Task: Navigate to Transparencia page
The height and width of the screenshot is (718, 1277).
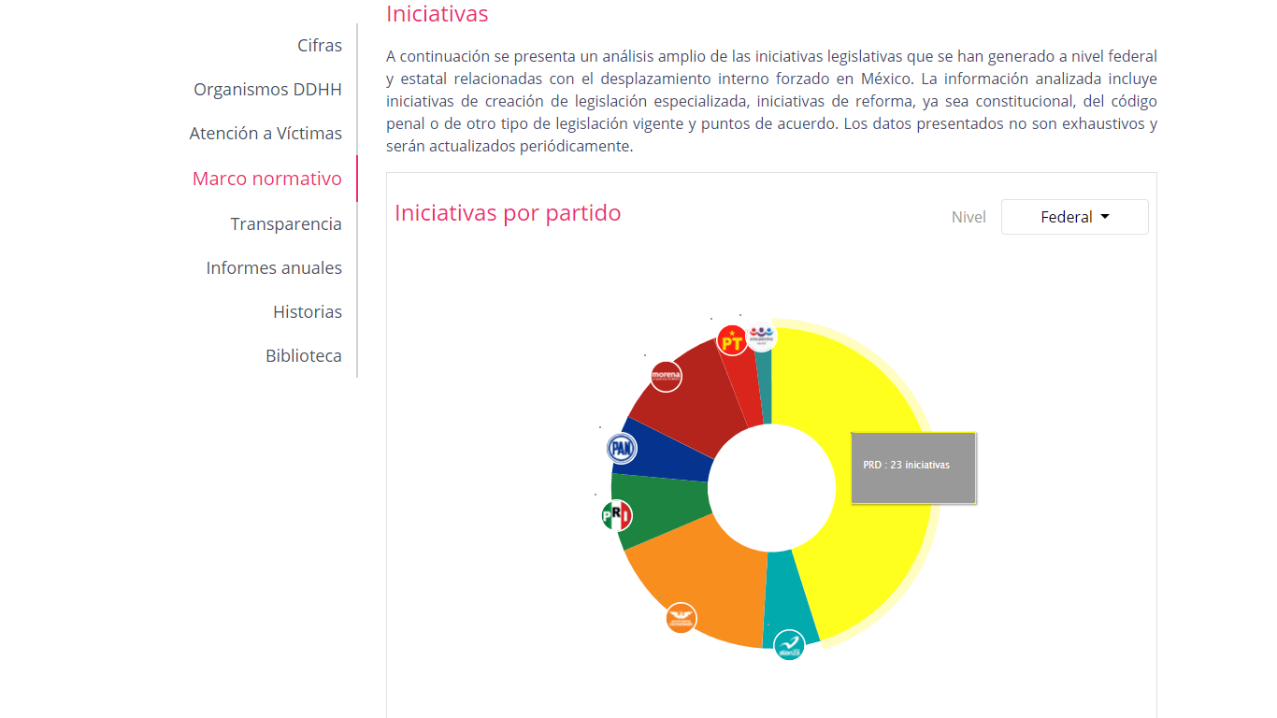Action: (286, 224)
